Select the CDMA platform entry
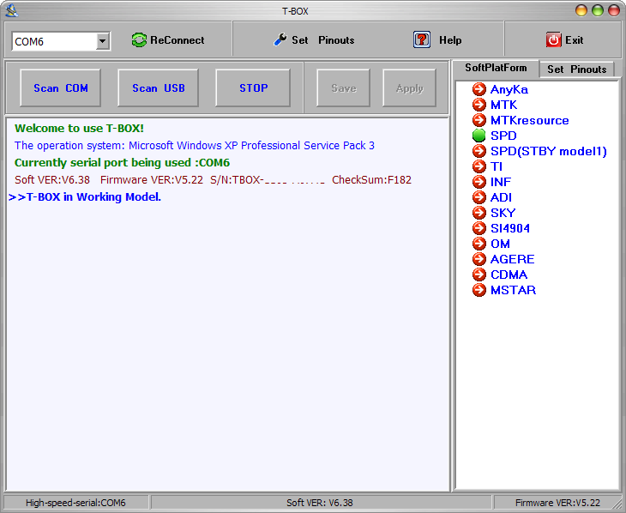This screenshot has height=513, width=626. [x=509, y=275]
